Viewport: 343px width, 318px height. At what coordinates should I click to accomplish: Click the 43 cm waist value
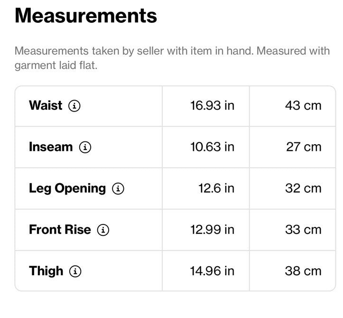pos(303,105)
